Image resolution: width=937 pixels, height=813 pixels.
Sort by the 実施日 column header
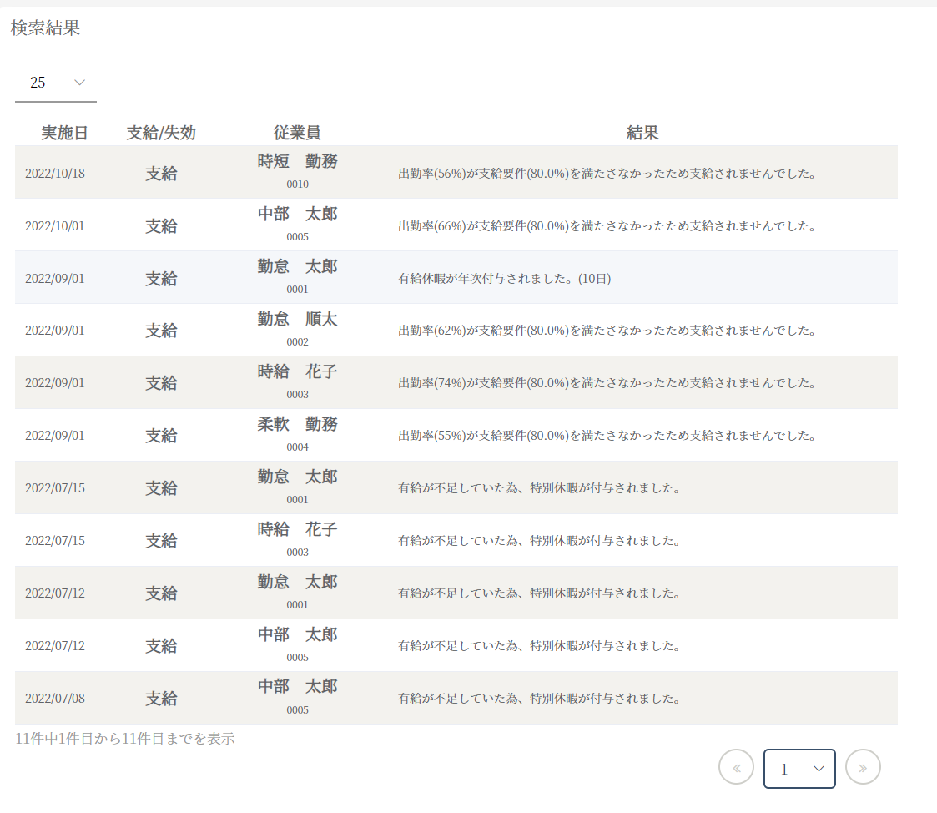pyautogui.click(x=64, y=133)
